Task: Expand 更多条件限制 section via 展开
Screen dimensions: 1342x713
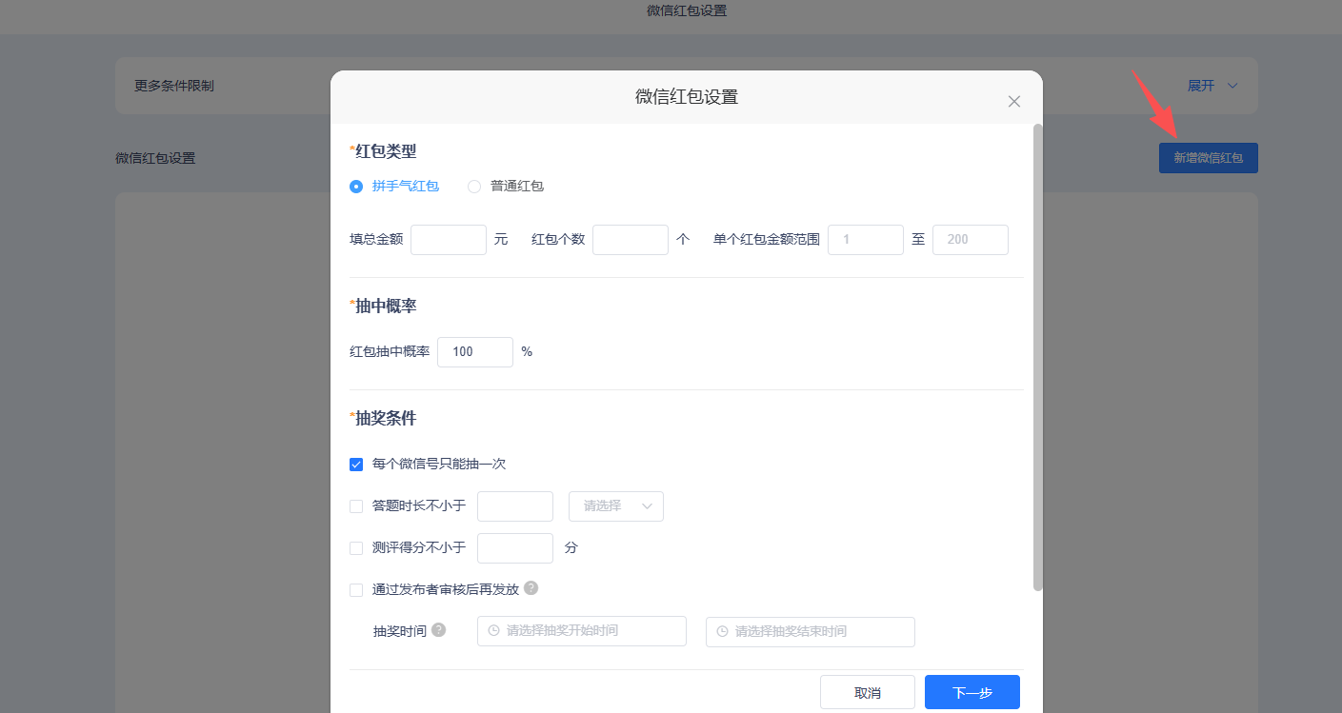Action: coord(1212,86)
